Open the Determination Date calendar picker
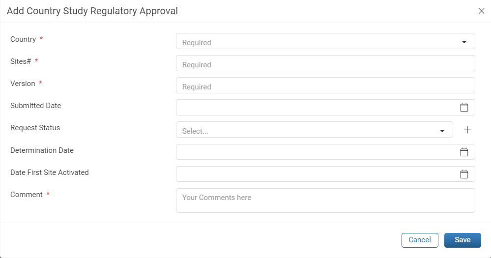491x258 pixels. (x=464, y=152)
